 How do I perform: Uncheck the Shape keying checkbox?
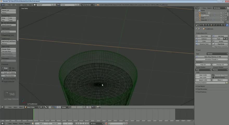(2, 68)
